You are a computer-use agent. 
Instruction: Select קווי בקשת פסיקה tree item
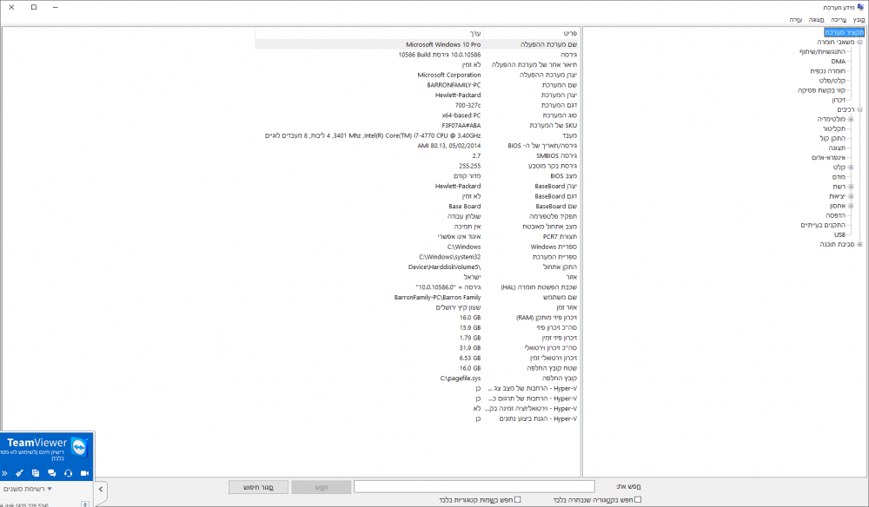[x=822, y=90]
